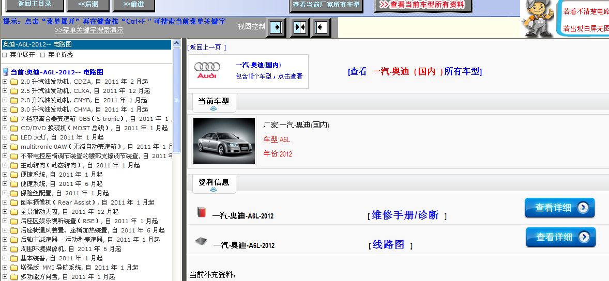The width and height of the screenshot is (609, 281).
Task: Click the menu expand icon 菜单展开
Action: tap(4, 55)
